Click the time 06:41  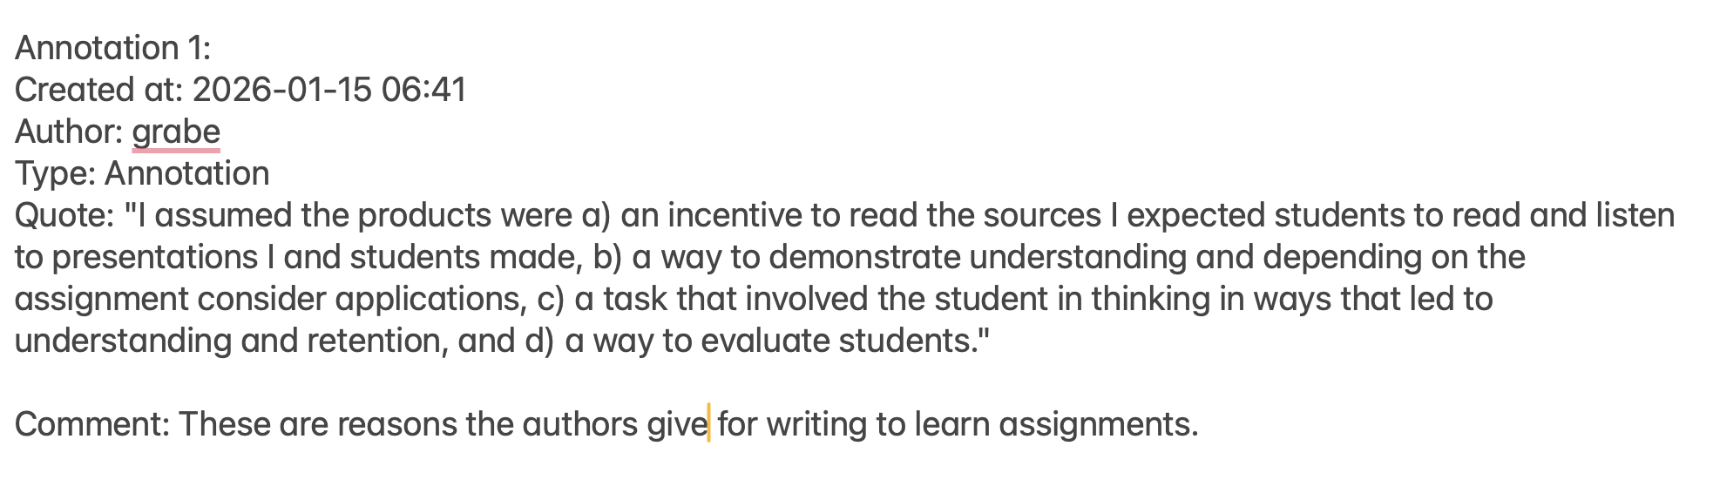point(423,90)
